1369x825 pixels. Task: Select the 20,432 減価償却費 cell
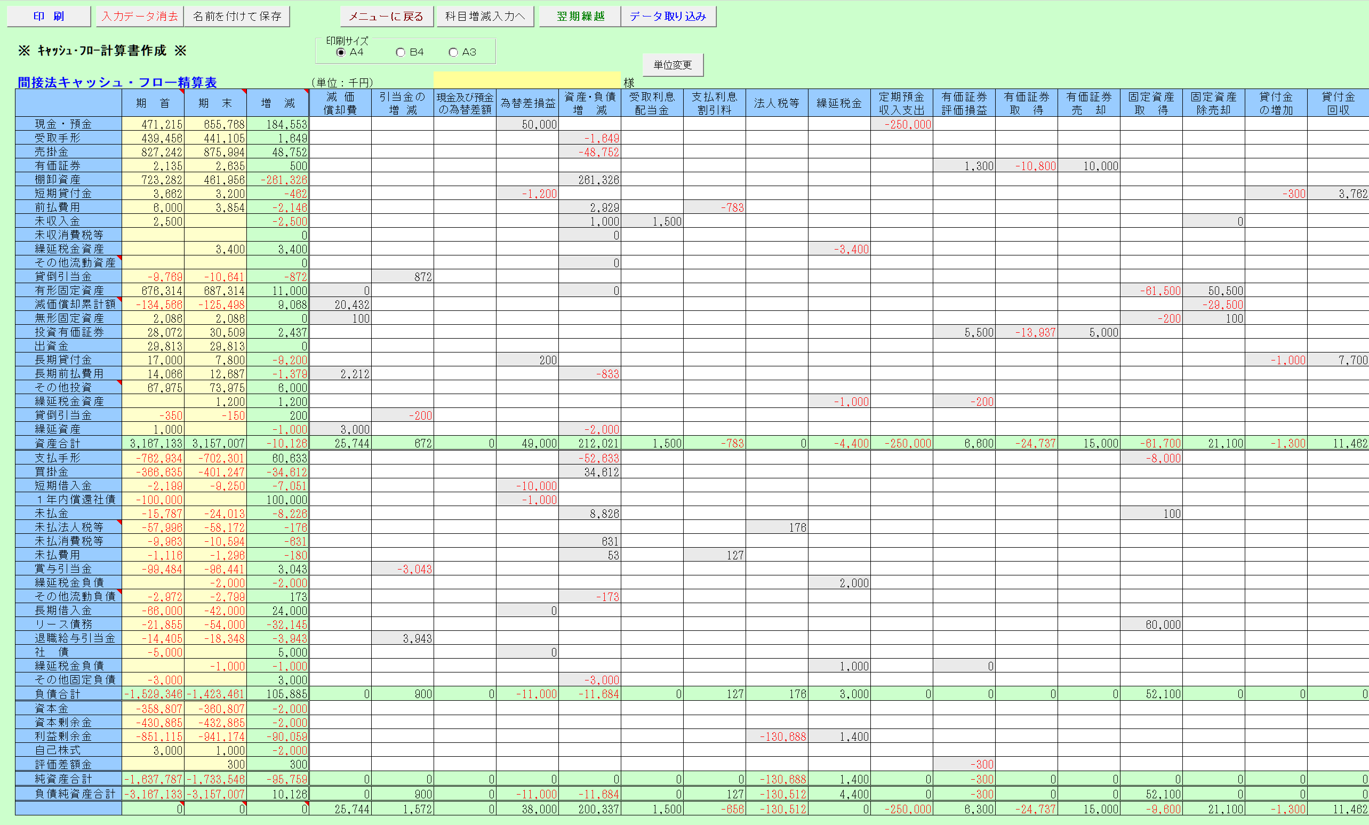[x=340, y=305]
